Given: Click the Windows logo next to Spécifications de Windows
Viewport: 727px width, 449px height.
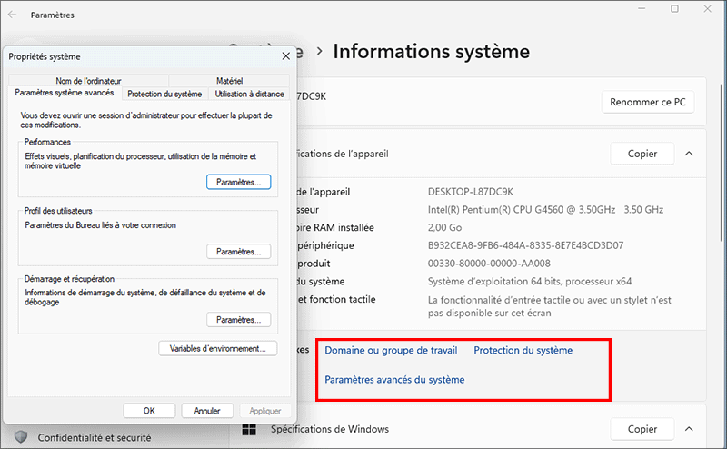Looking at the screenshot, I should click(249, 430).
